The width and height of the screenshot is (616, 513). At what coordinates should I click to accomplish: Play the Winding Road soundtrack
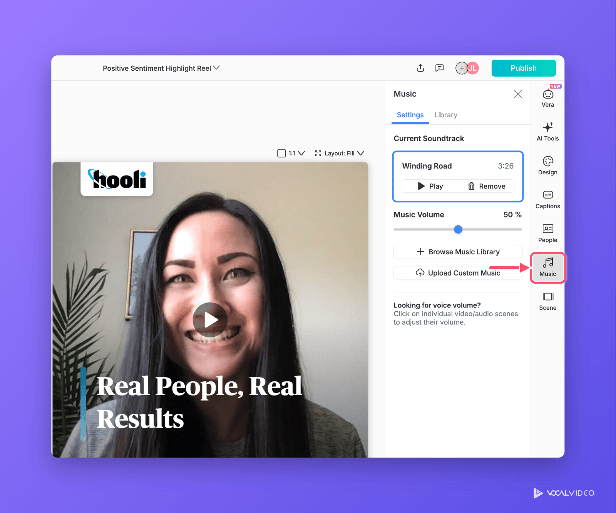[x=430, y=186]
